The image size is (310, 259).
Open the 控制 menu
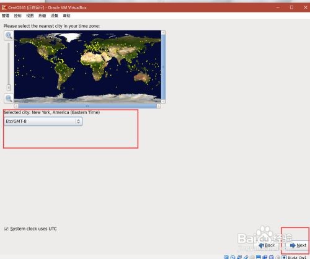(x=18, y=15)
